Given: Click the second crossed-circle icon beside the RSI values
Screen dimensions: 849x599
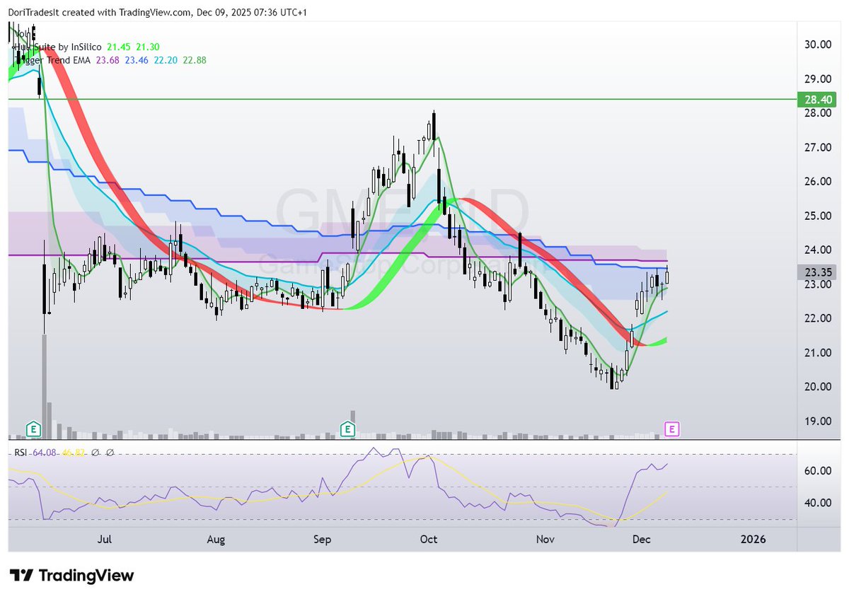Looking at the screenshot, I should point(110,452).
